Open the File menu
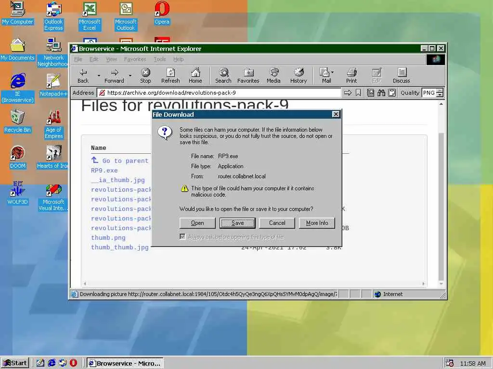The image size is (493, 369). click(x=78, y=59)
